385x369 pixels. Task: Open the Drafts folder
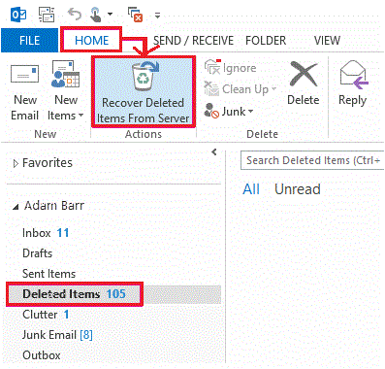click(37, 253)
